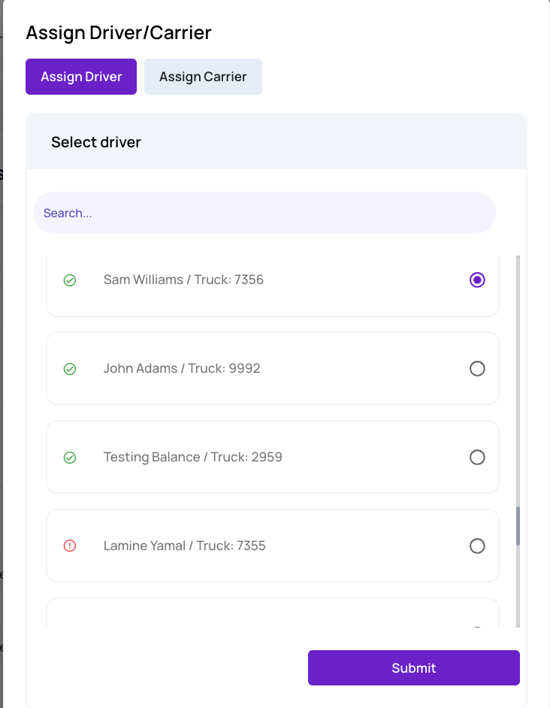The height and width of the screenshot is (708, 550).
Task: Click green check icon beside Sam Williams
Action: tap(70, 280)
